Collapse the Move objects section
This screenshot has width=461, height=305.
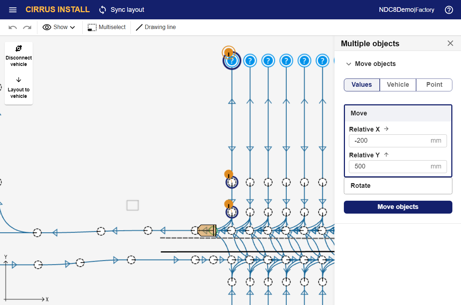tap(348, 64)
